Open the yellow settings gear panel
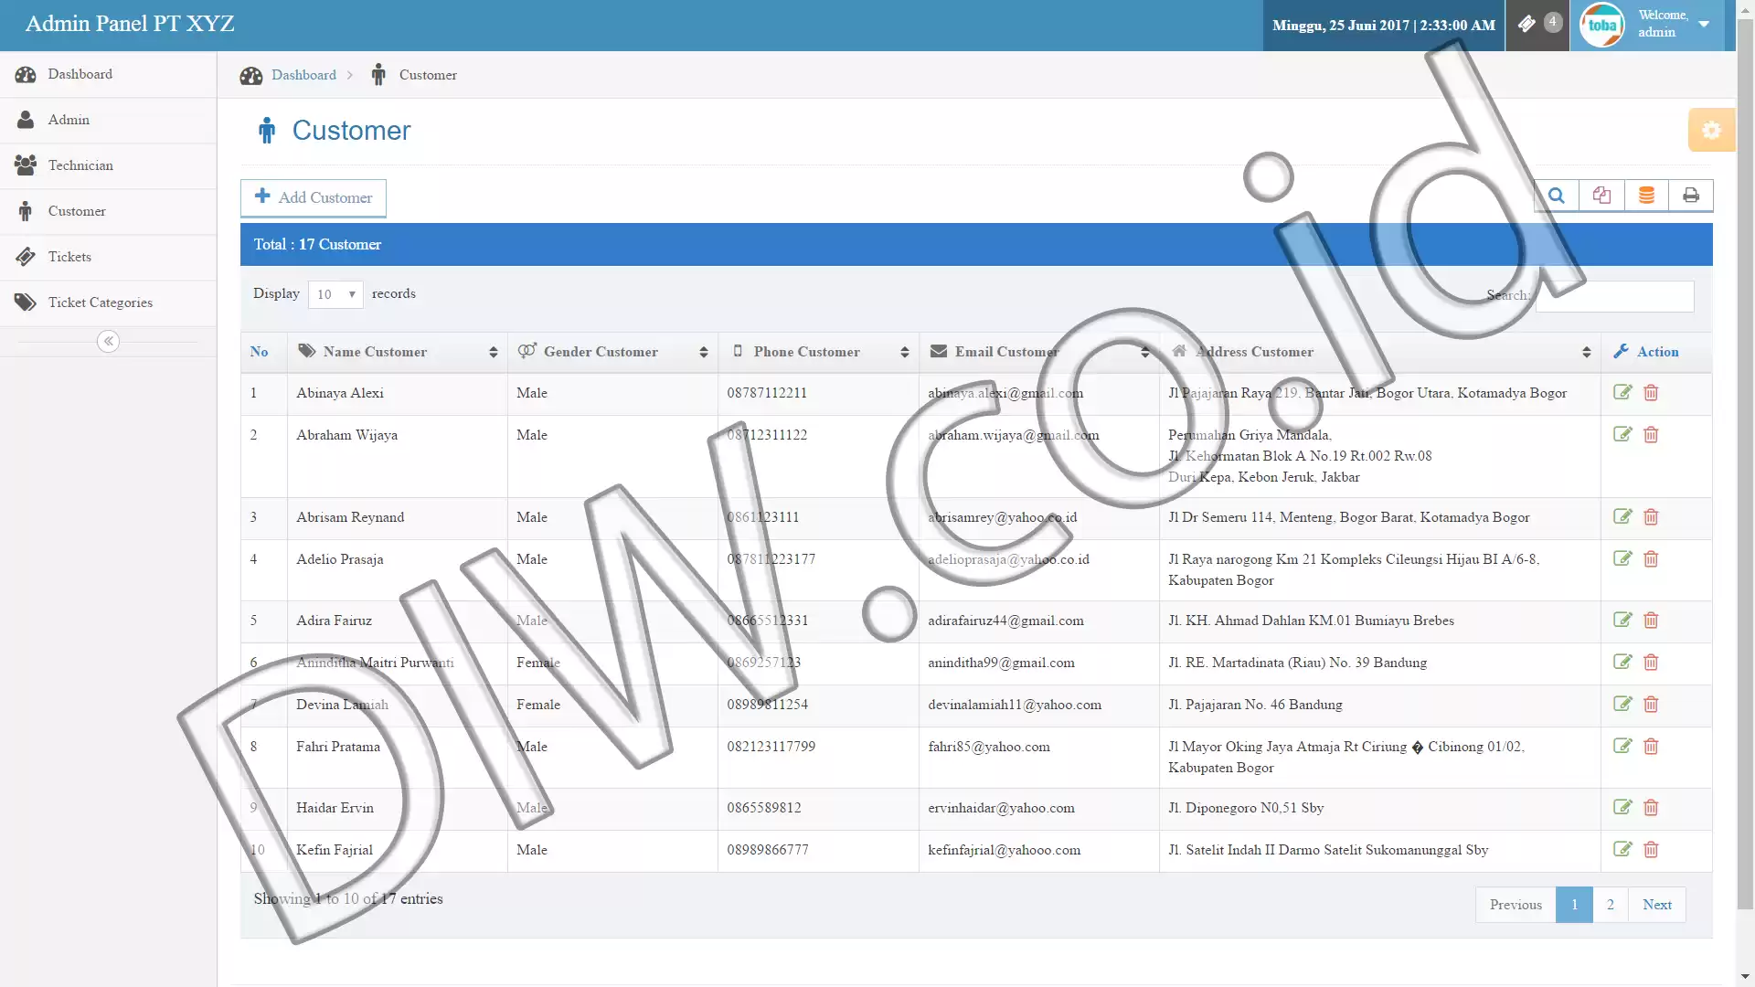 click(1711, 130)
